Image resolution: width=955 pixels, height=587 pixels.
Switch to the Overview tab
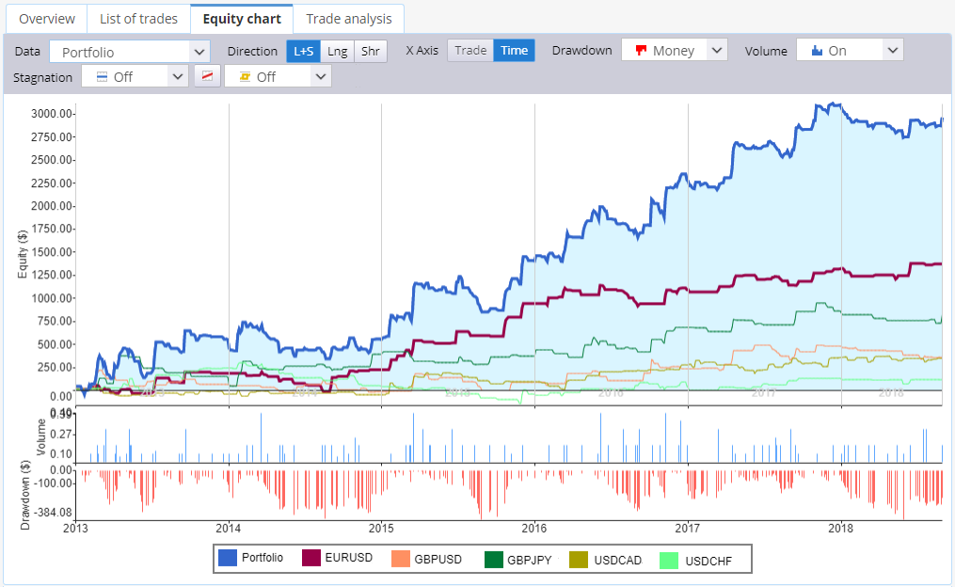47,19
